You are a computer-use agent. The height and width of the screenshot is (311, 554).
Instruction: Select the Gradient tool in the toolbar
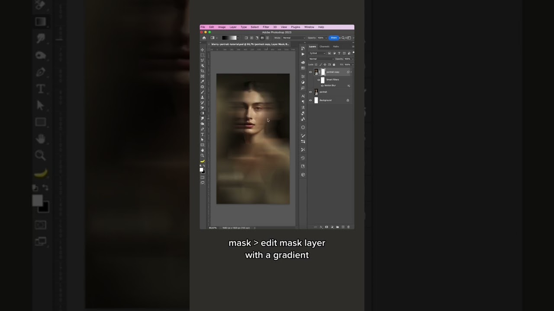click(202, 113)
